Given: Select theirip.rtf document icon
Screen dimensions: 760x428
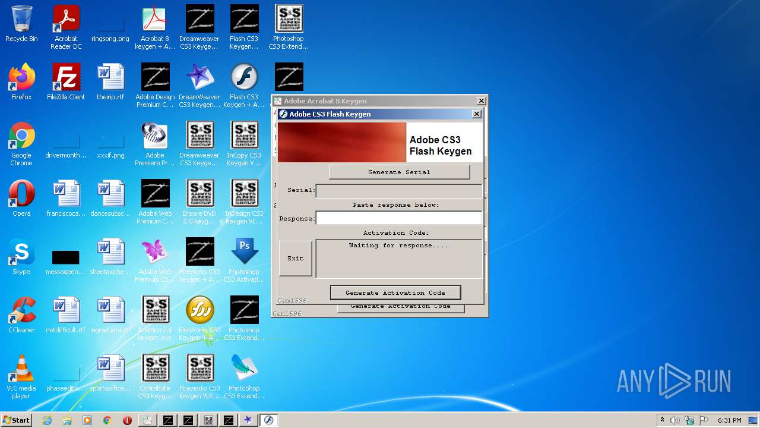Looking at the screenshot, I should [x=110, y=82].
